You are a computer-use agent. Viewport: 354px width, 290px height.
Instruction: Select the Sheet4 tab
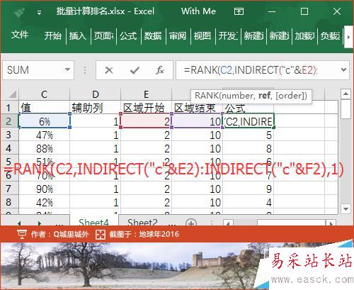[93, 222]
